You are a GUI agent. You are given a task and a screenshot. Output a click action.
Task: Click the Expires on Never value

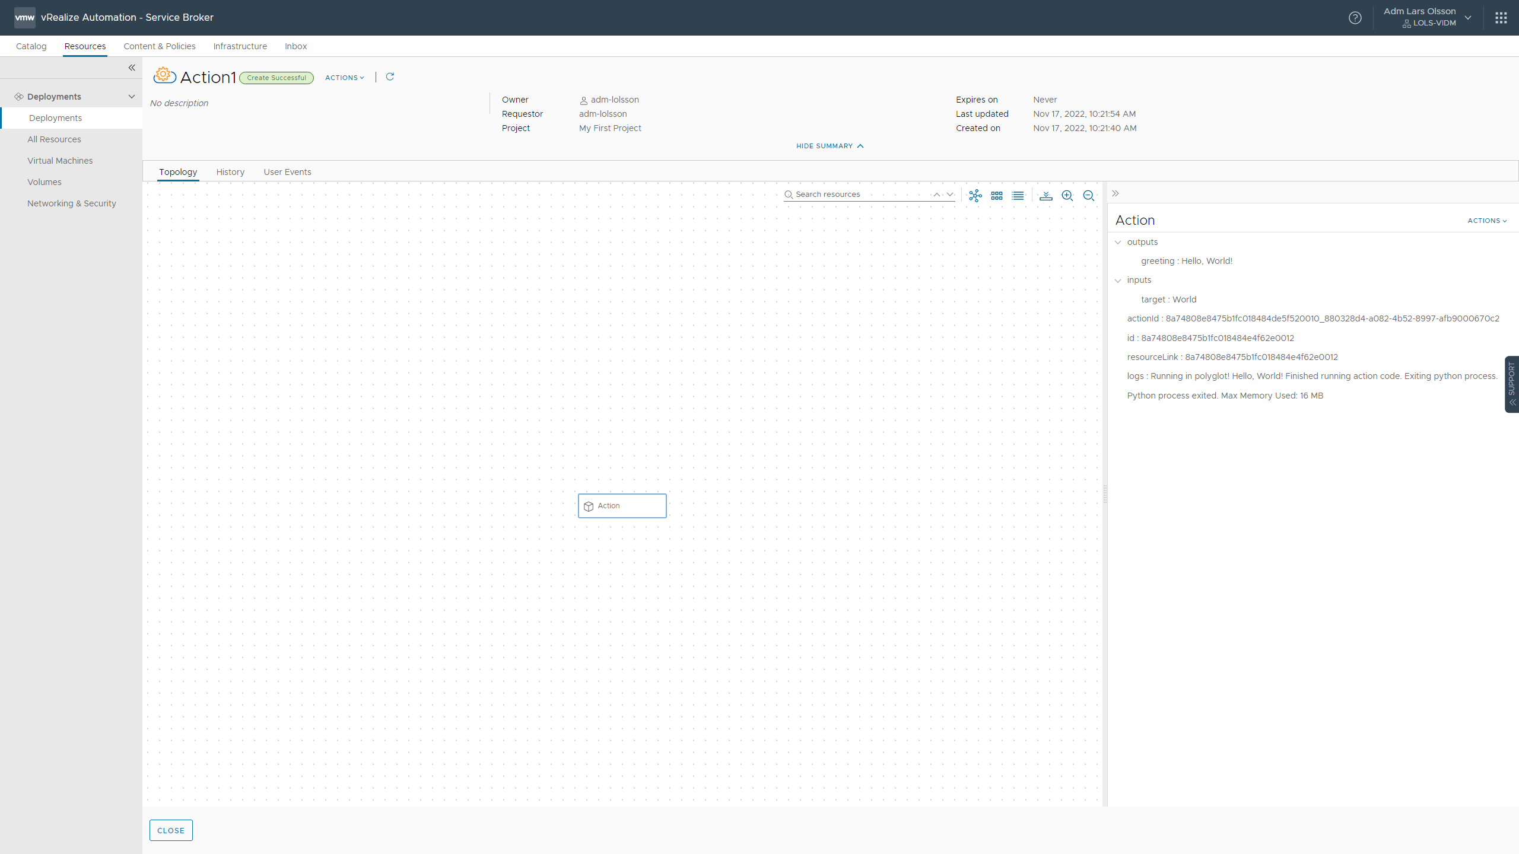pos(1045,100)
